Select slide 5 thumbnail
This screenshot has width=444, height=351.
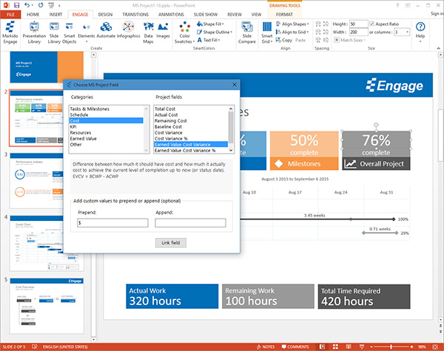click(47, 305)
